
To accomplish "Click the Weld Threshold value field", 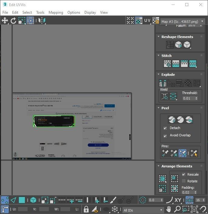I will pyautogui.click(x=189, y=98).
